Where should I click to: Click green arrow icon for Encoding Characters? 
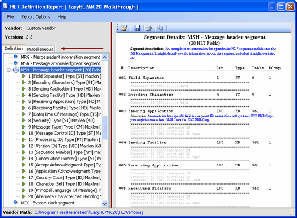click(24, 83)
